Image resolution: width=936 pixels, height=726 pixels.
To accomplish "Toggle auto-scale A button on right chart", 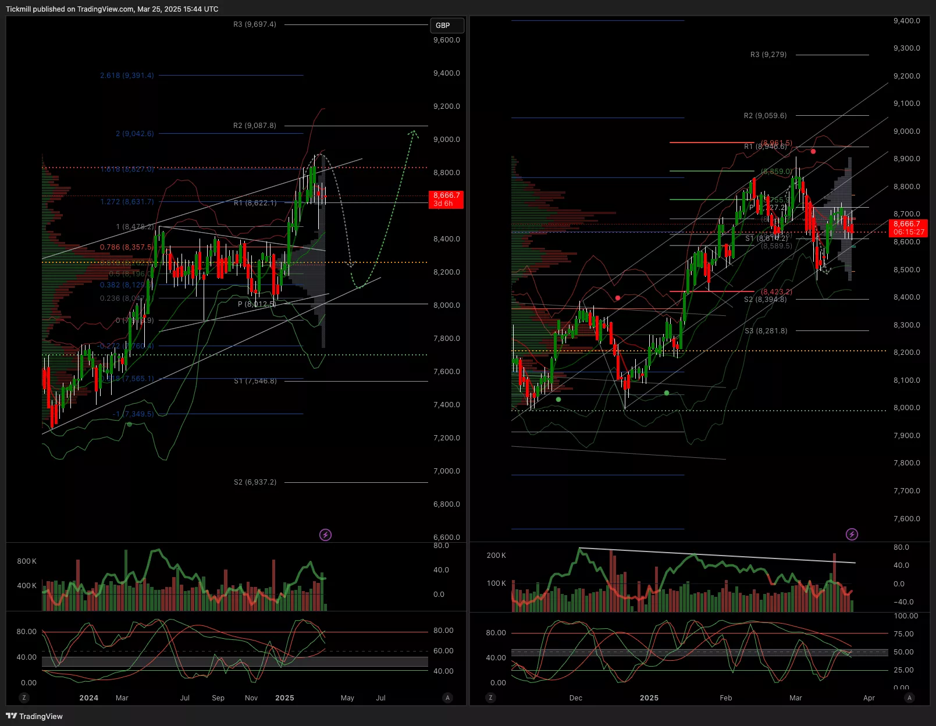I will [909, 697].
